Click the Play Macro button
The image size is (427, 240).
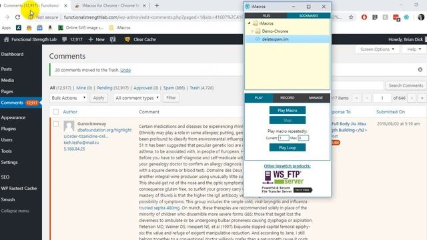click(x=288, y=110)
